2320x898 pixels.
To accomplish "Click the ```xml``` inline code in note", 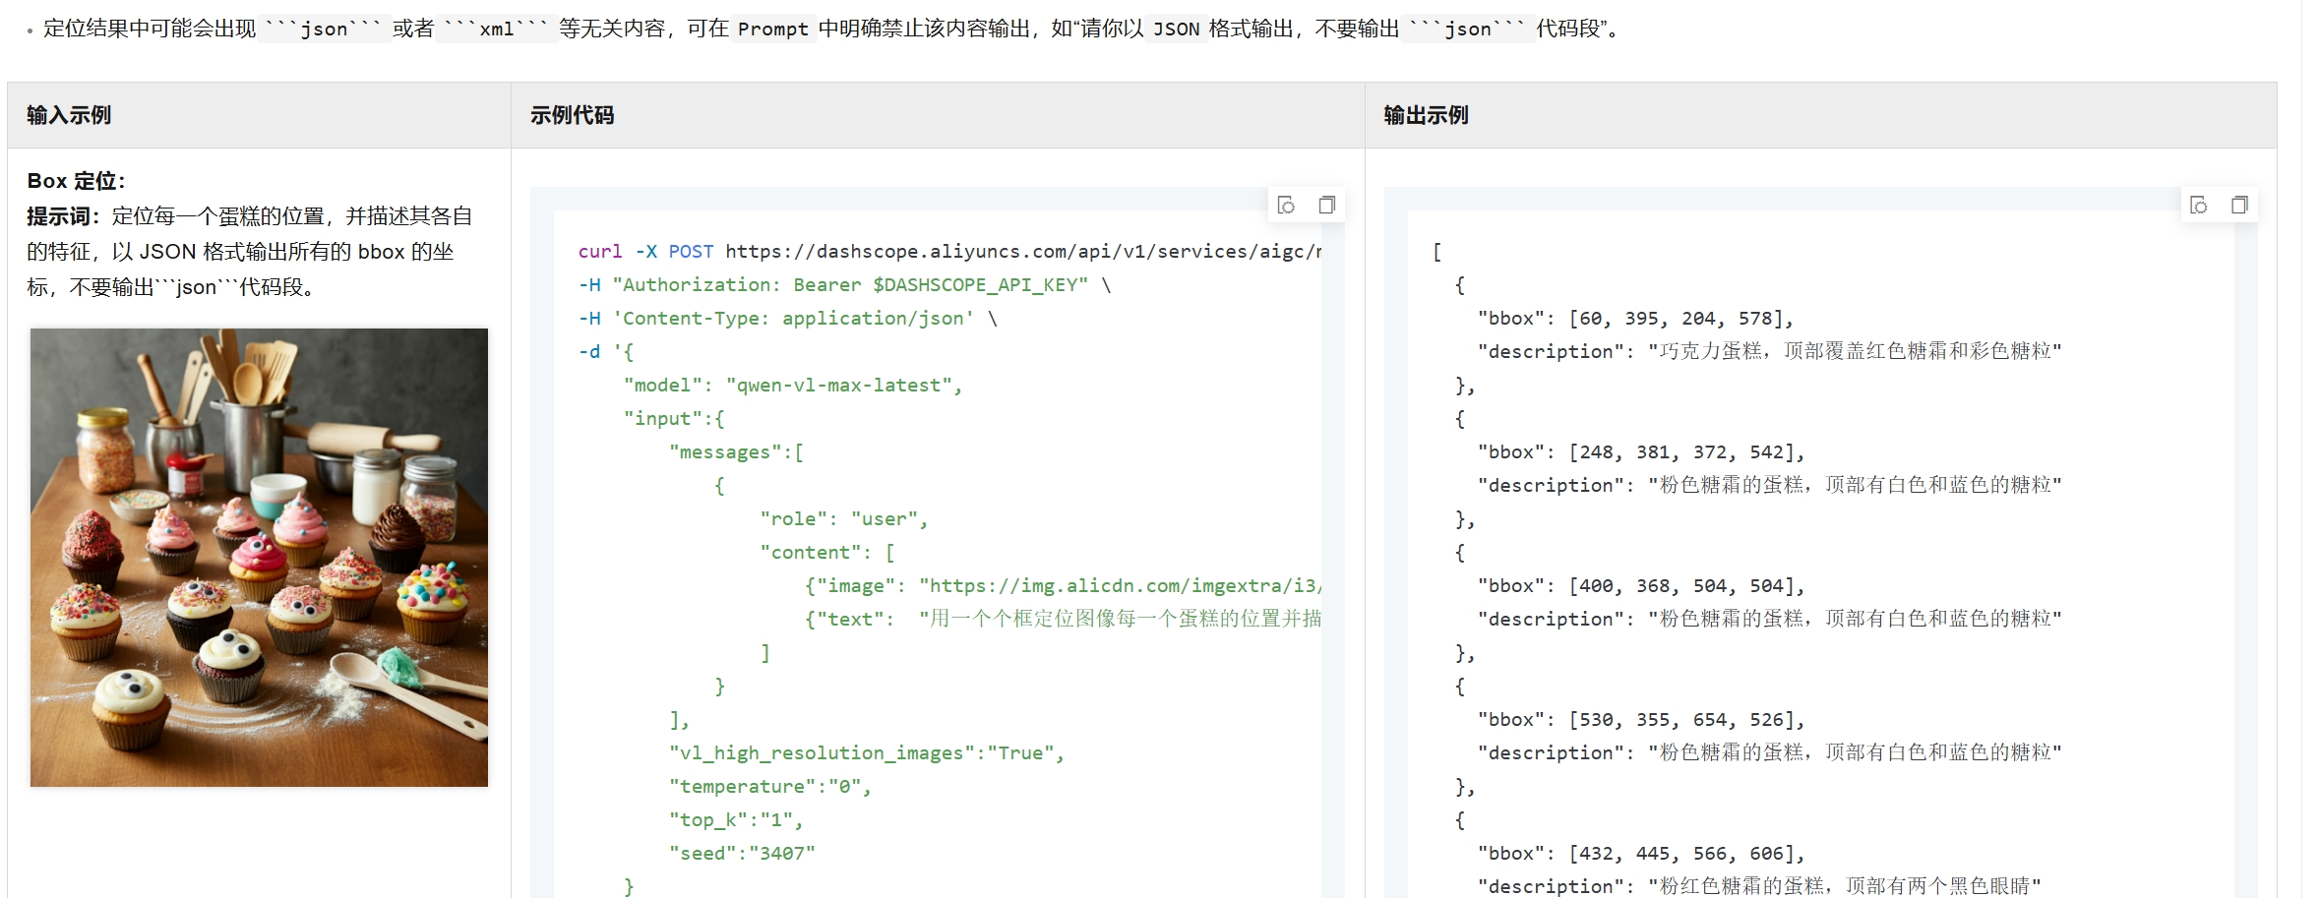I will click(x=496, y=30).
